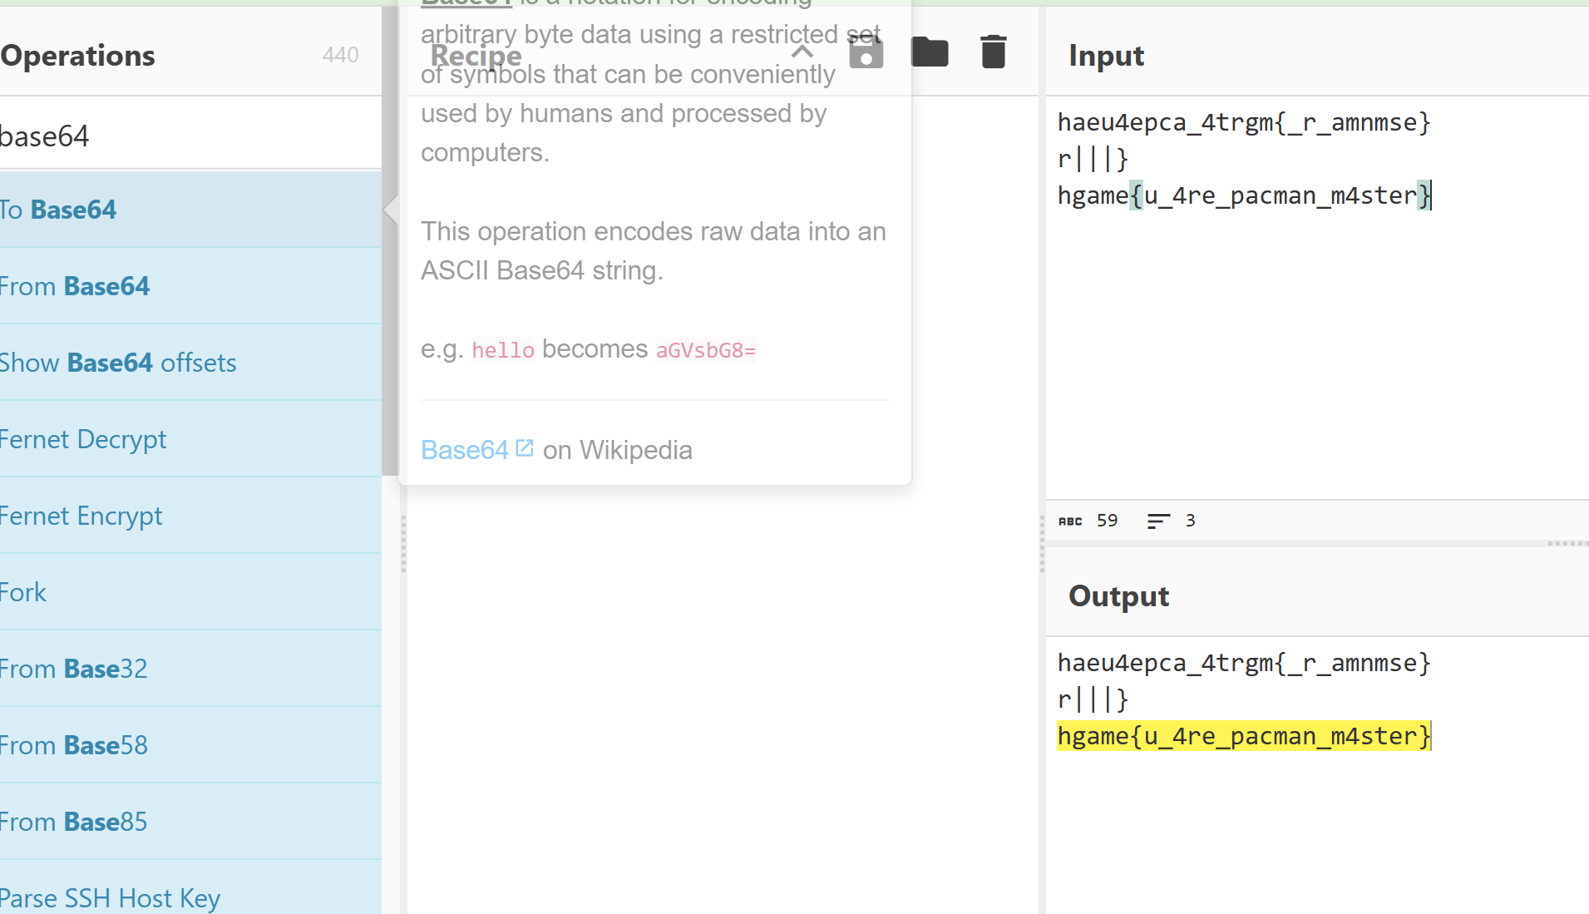The height and width of the screenshot is (914, 1589).
Task: Click the input line count icon
Action: (x=1157, y=521)
